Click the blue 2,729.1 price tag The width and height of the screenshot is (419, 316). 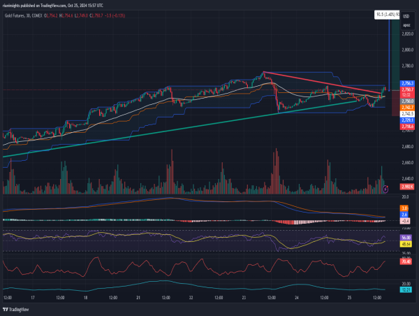tap(407, 120)
